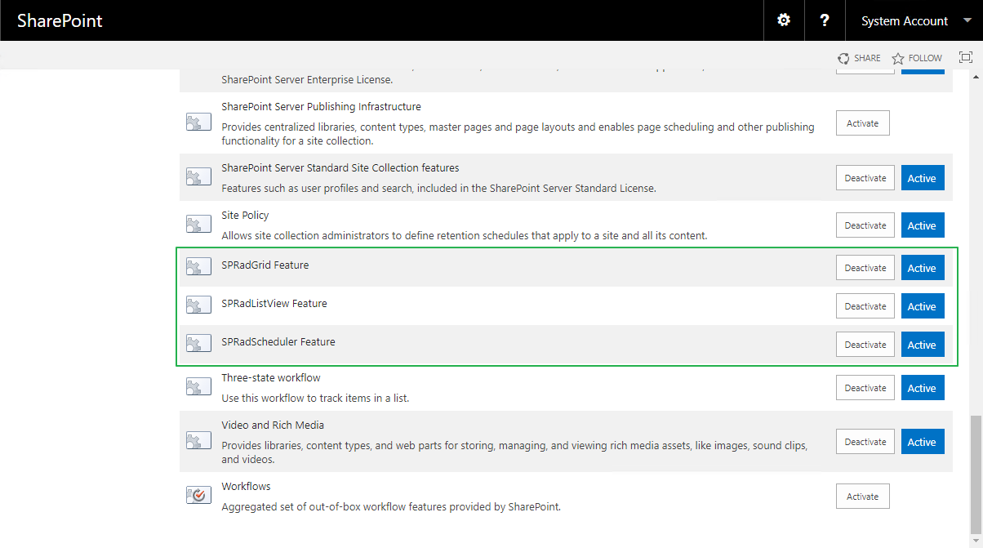Select the 'SharePoint Server Publishing Infrastructure' title
This screenshot has width=983, height=548.
(321, 107)
